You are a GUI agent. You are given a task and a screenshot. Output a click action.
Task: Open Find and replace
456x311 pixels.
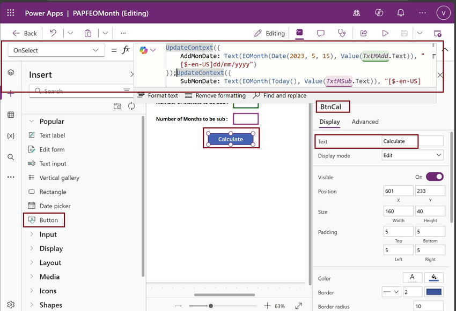(280, 95)
